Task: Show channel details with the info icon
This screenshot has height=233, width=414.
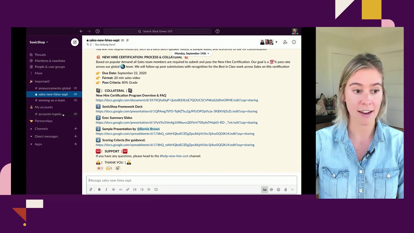Action: (294, 42)
